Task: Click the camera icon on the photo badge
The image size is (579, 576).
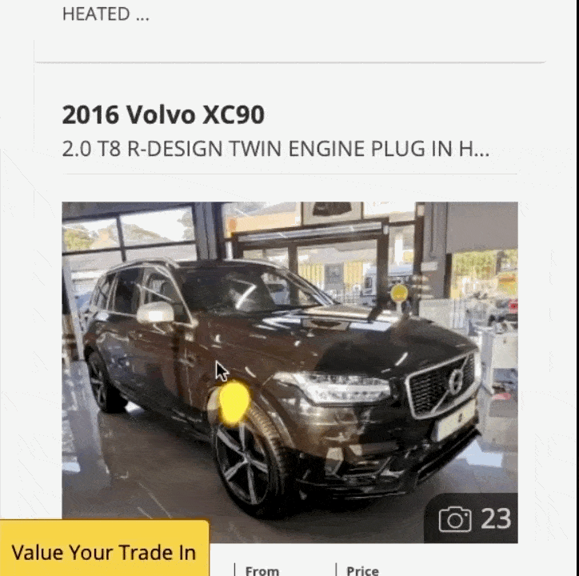Action: (455, 519)
